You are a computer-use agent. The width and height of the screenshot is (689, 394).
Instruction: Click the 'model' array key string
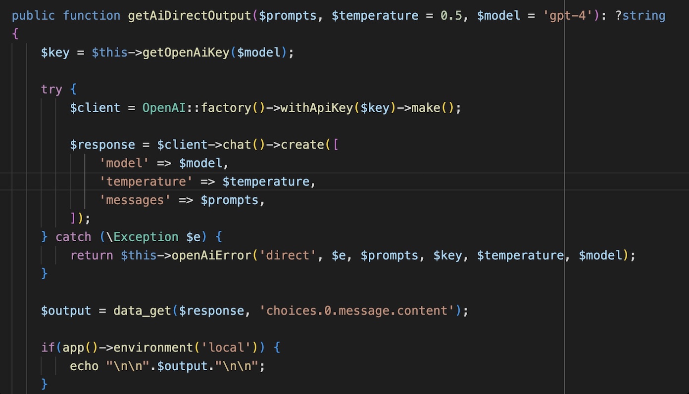(x=124, y=163)
